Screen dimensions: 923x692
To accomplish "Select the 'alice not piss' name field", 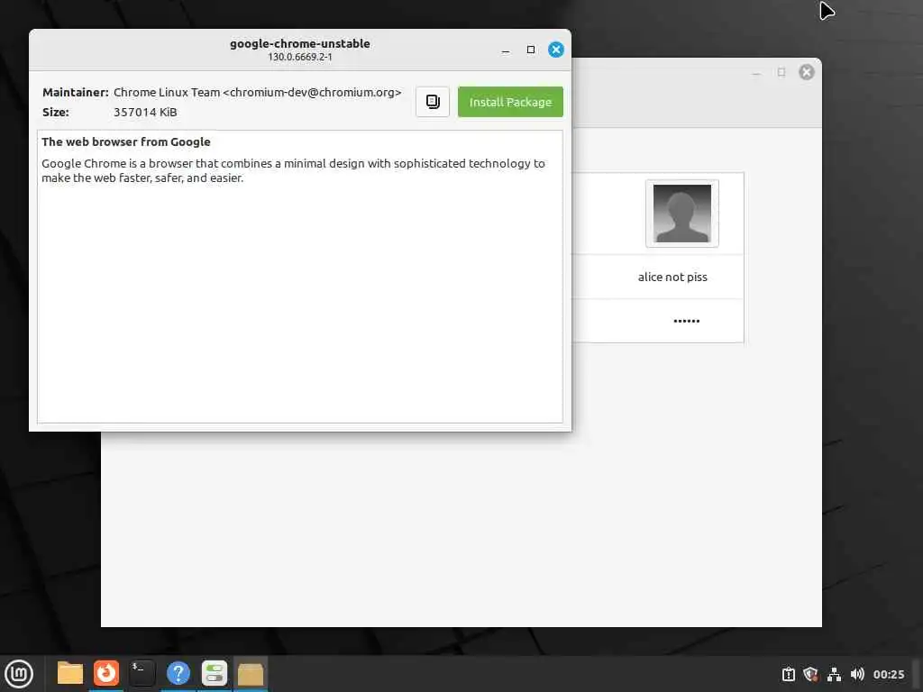I will [672, 277].
